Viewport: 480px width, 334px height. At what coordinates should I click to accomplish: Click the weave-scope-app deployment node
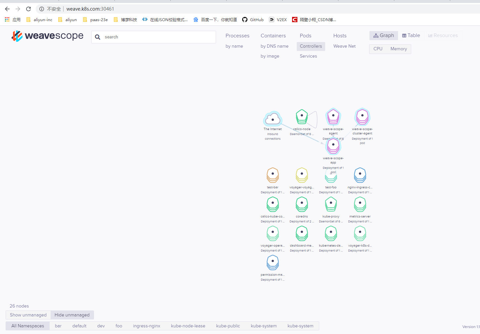click(333, 146)
